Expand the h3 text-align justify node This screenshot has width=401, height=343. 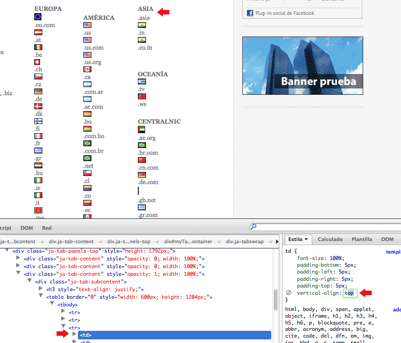pyautogui.click(x=41, y=288)
